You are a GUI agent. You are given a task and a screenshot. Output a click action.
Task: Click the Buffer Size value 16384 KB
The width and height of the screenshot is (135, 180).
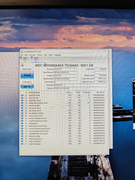pyautogui.click(x=101, y=69)
